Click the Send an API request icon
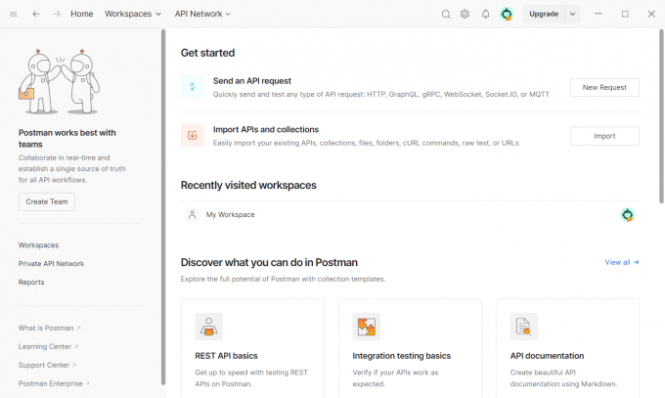The height and width of the screenshot is (398, 665). pos(192,87)
